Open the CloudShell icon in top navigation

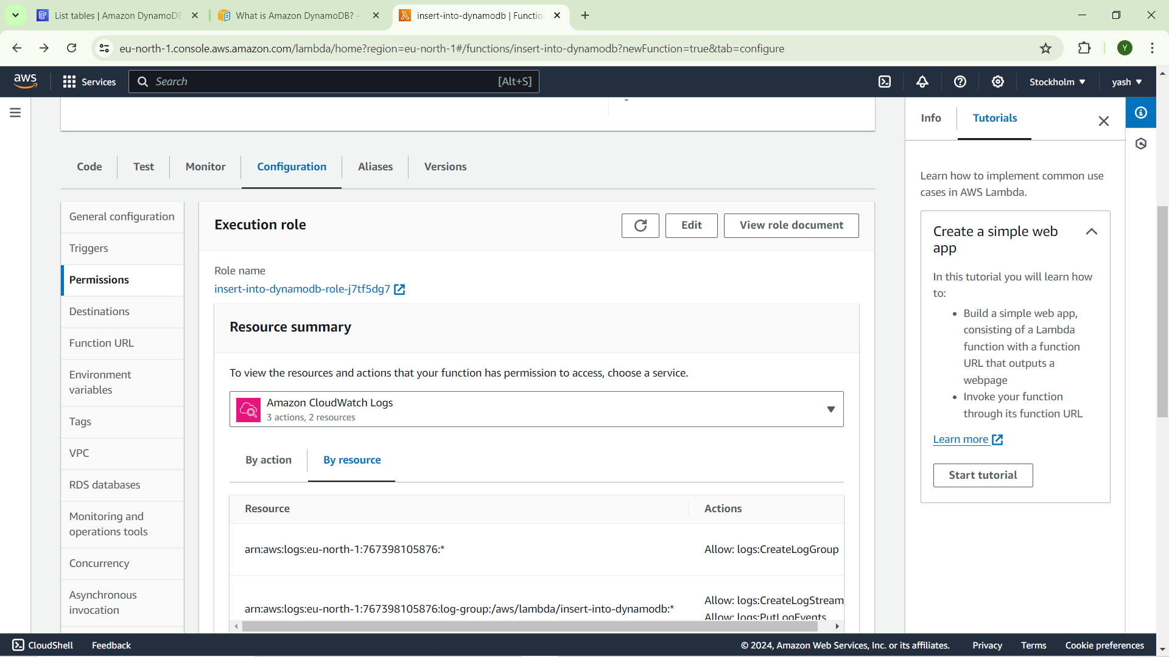pyautogui.click(x=885, y=82)
